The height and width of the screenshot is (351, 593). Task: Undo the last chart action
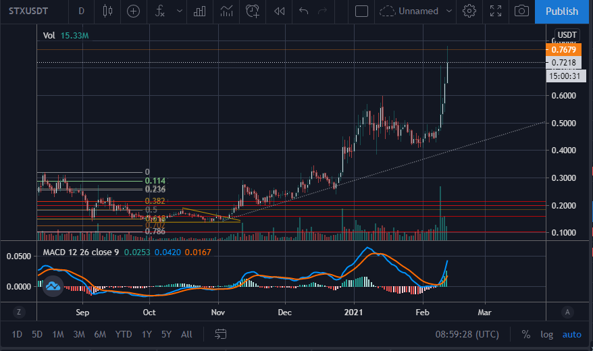tap(303, 11)
